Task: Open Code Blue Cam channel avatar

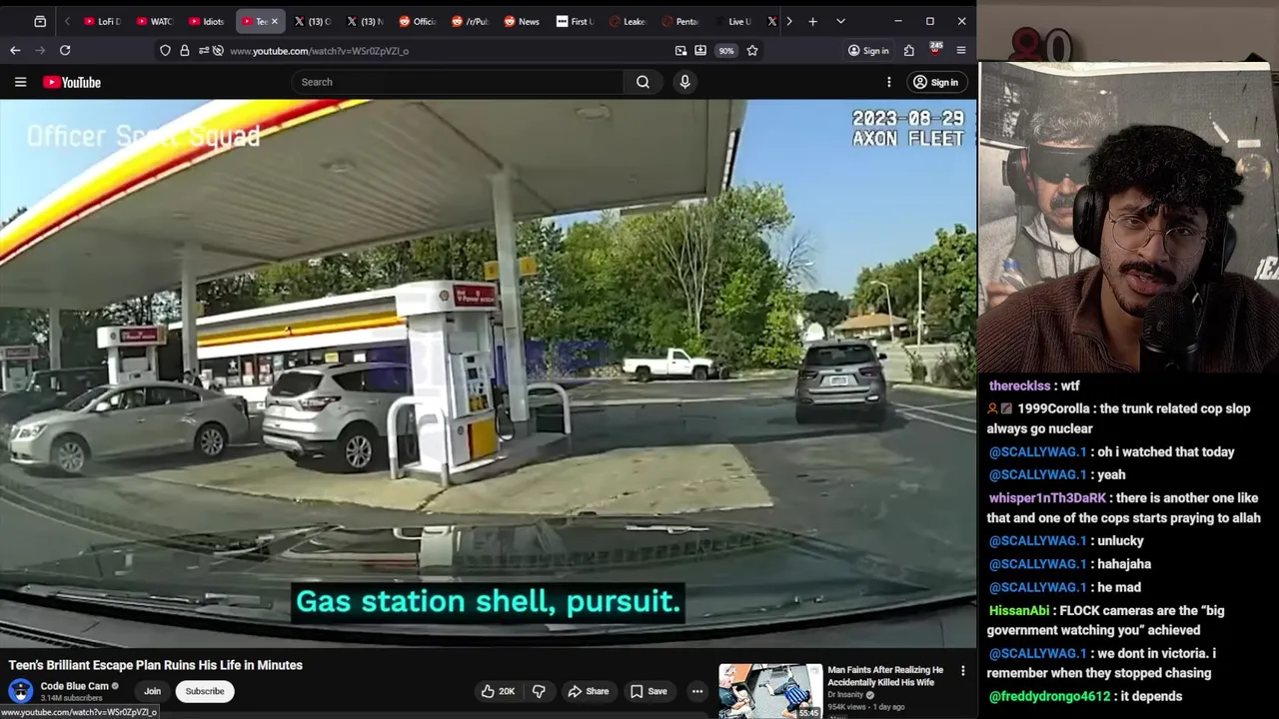Action: point(20,691)
